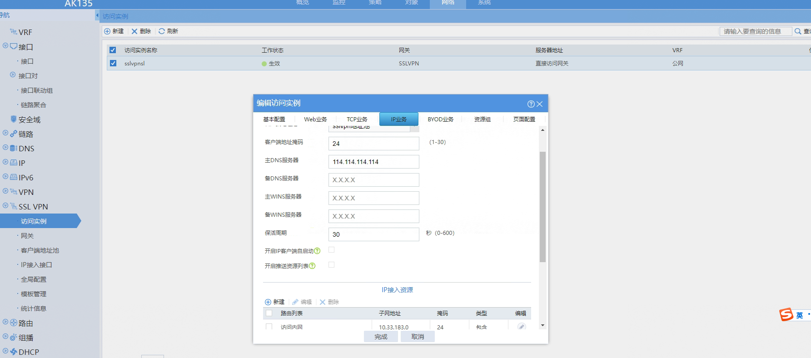Click the compass icon beside 路由

click(14, 323)
